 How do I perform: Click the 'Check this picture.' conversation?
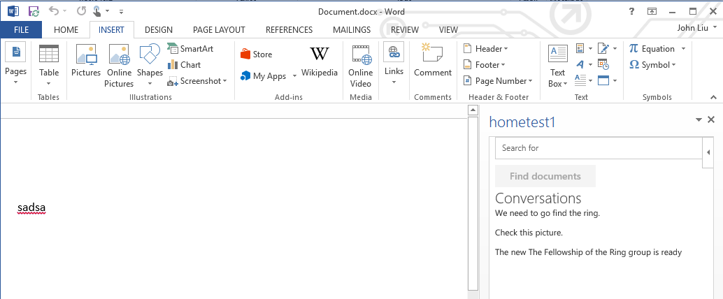click(529, 233)
